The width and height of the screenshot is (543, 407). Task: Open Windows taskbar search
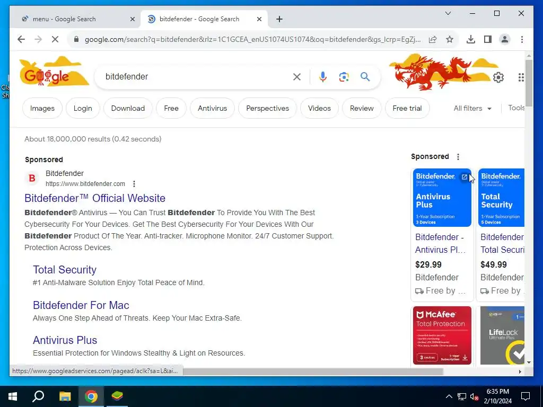tap(38, 396)
